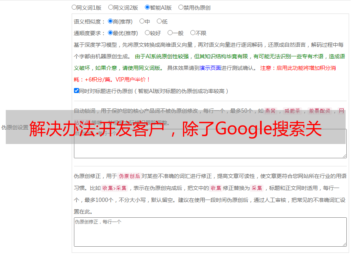Screen dimensions: 351x254
Task: Set 语义相似度 to 低
Action: pyautogui.click(x=159, y=21)
